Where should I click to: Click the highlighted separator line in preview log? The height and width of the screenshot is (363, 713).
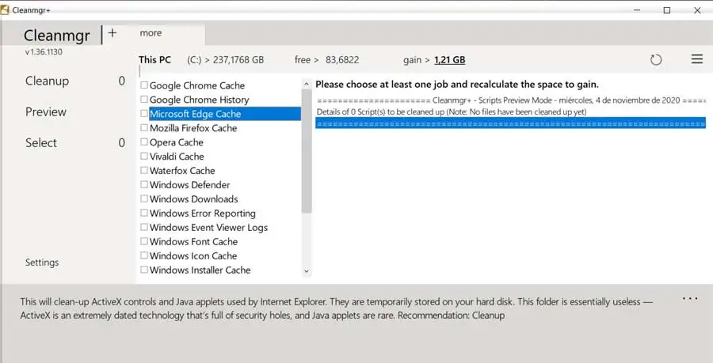(x=511, y=123)
